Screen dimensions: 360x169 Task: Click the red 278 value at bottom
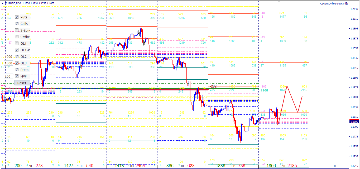coord(39,166)
